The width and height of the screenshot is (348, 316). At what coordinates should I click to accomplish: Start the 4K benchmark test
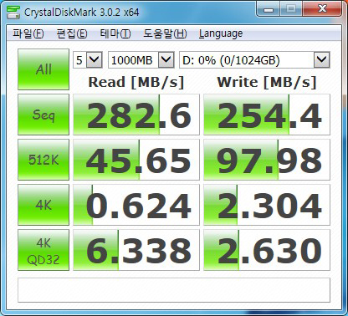point(43,205)
